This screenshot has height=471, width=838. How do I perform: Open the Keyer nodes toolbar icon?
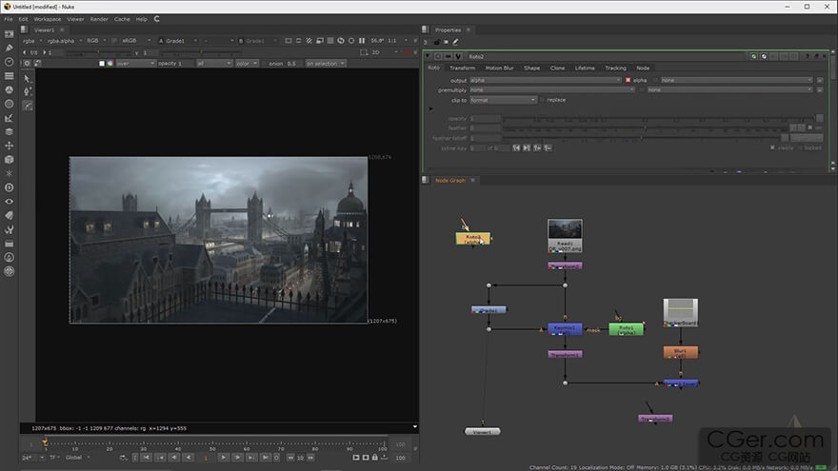pos(10,117)
